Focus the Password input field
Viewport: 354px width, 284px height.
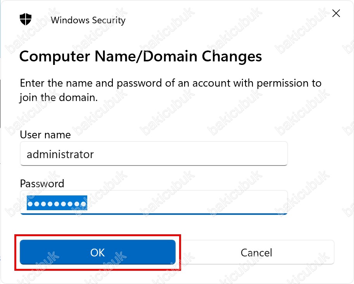click(x=154, y=202)
